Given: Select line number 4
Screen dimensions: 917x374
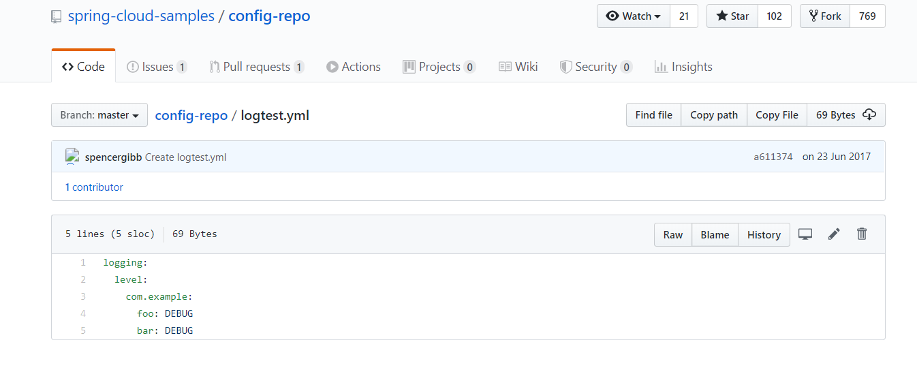Looking at the screenshot, I should [x=82, y=313].
